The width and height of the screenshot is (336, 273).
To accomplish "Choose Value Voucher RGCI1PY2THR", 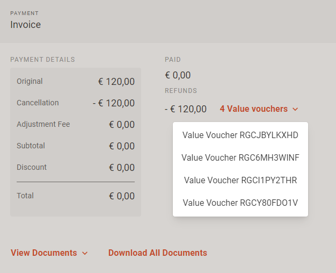I will tap(240, 180).
